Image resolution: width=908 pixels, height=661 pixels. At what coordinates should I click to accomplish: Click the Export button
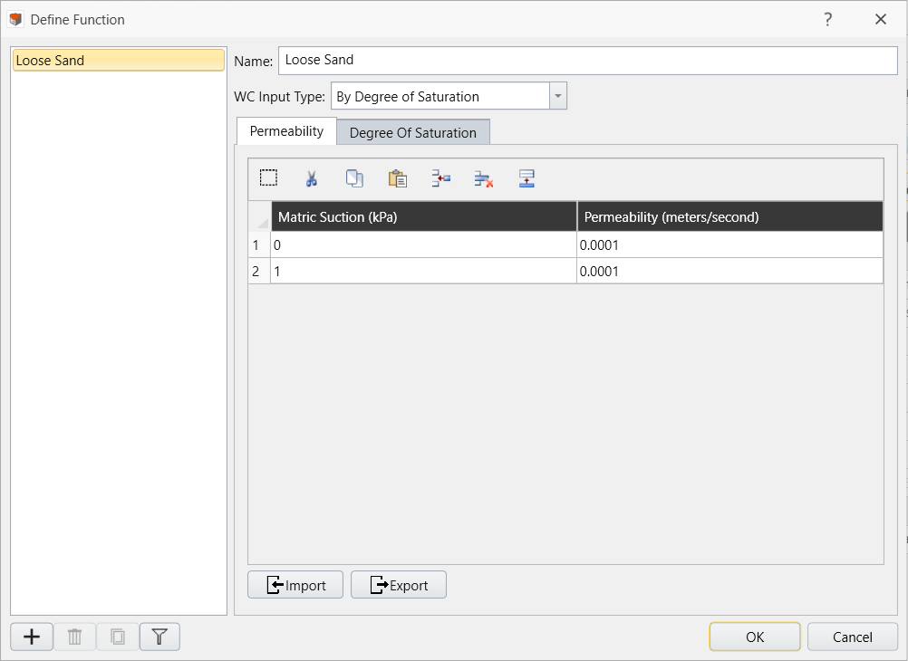399,585
